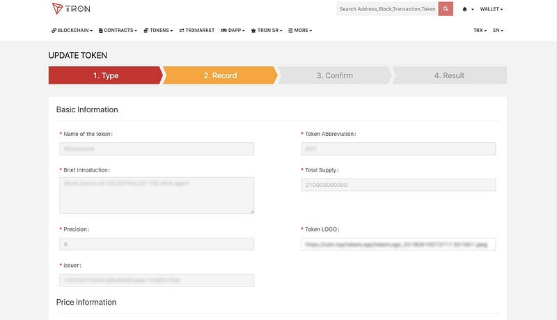Image resolution: width=557 pixels, height=320 pixels.
Task: Click the Name of the token field
Action: tap(157, 148)
